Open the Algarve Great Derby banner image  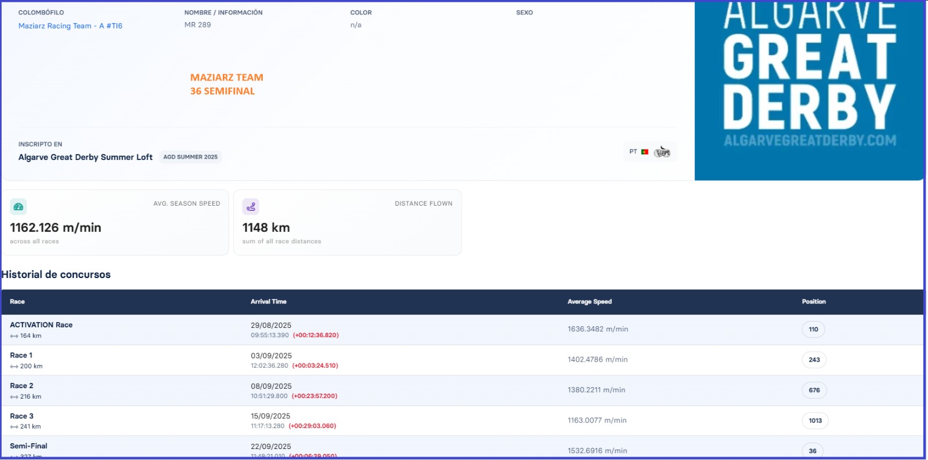pos(809,91)
